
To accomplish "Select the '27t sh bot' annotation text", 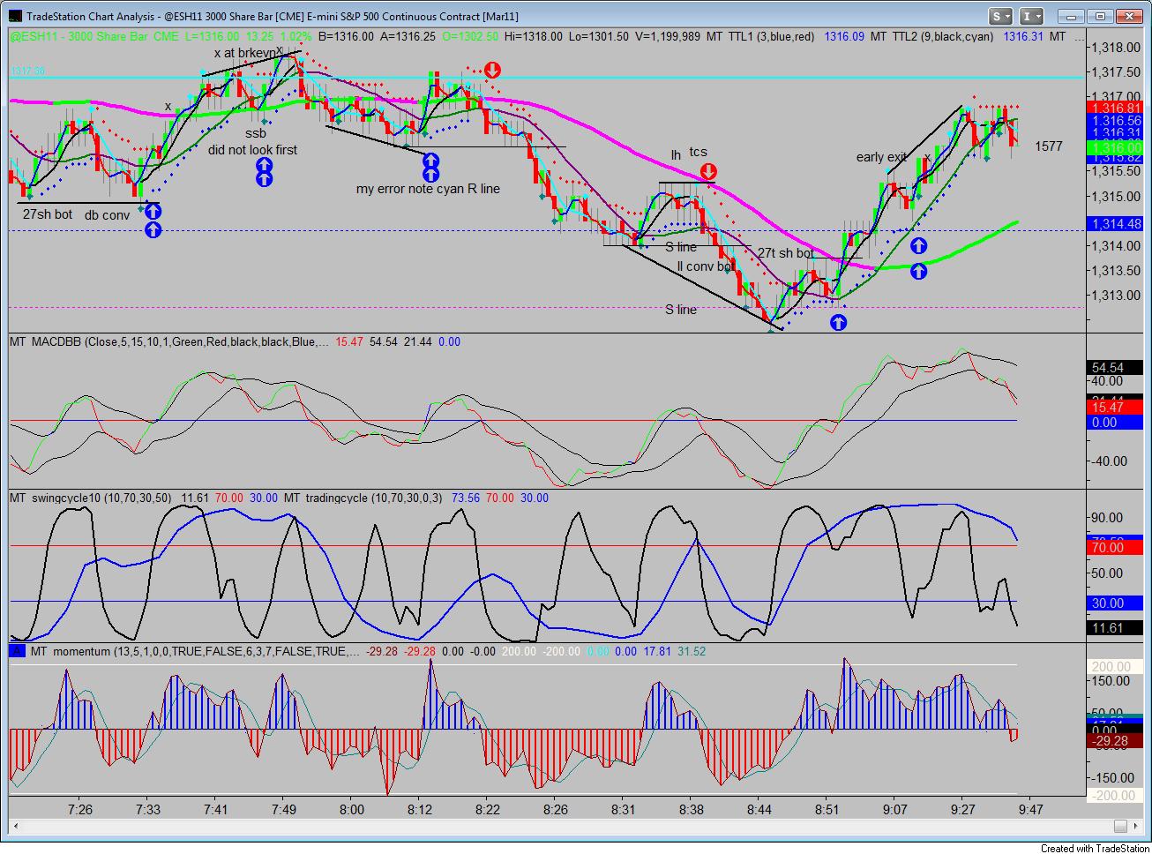I will point(786,253).
